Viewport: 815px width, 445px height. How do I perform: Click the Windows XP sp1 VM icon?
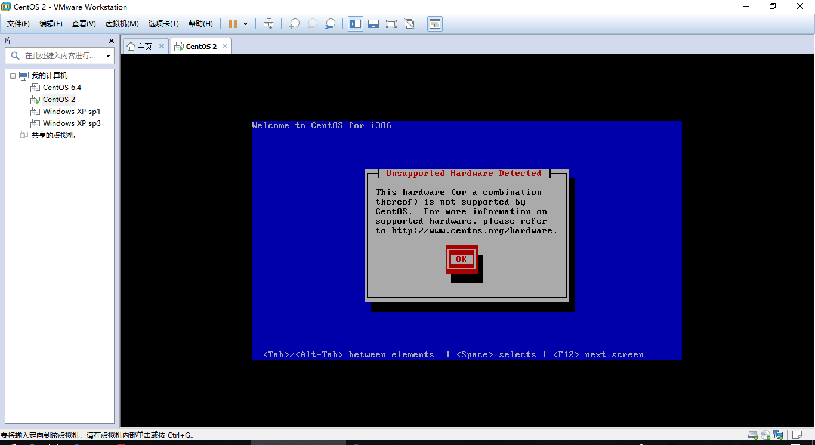(x=35, y=112)
